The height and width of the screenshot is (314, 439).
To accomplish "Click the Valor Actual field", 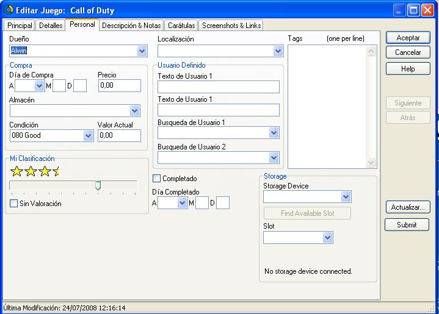I will pos(120,135).
